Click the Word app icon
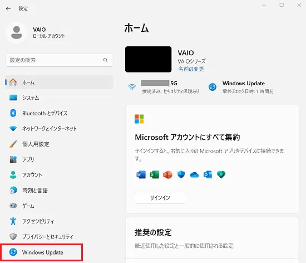This screenshot has height=263, width=306. tap(141, 174)
